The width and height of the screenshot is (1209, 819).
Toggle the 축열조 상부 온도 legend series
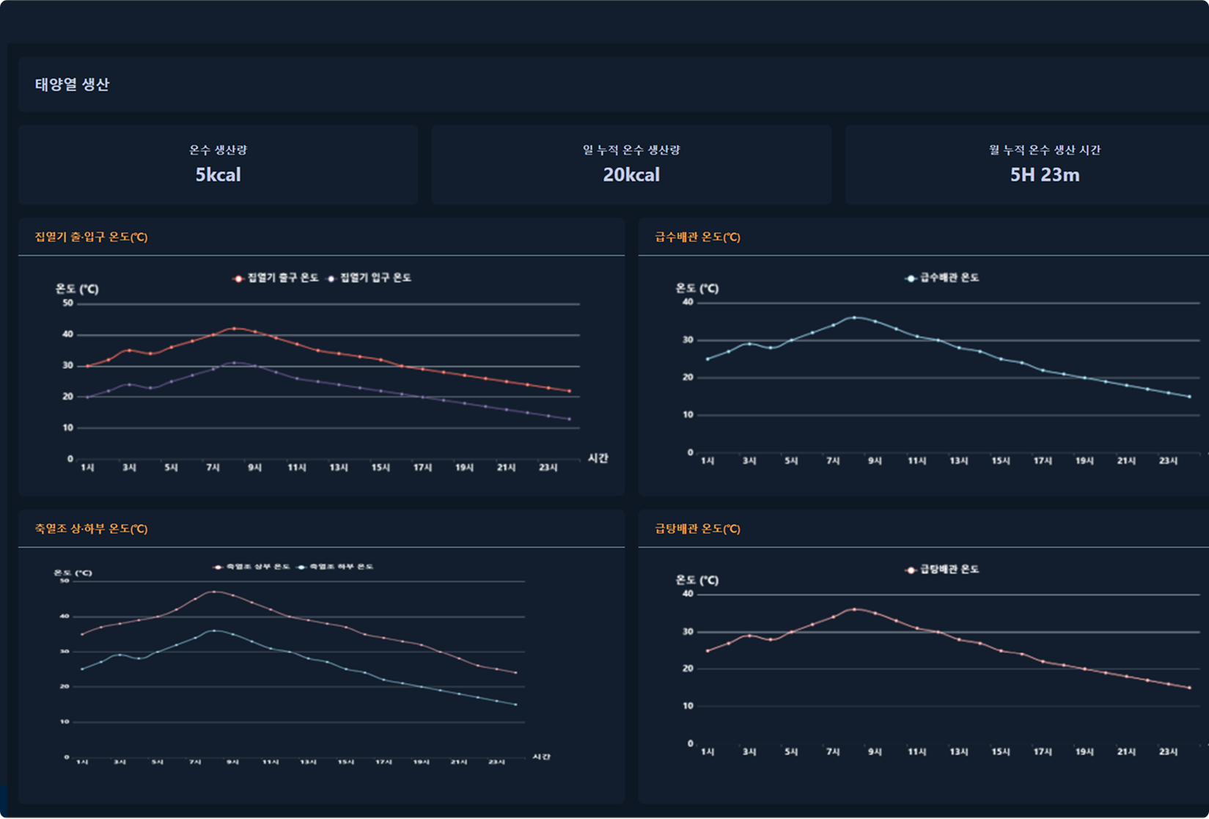pos(251,567)
